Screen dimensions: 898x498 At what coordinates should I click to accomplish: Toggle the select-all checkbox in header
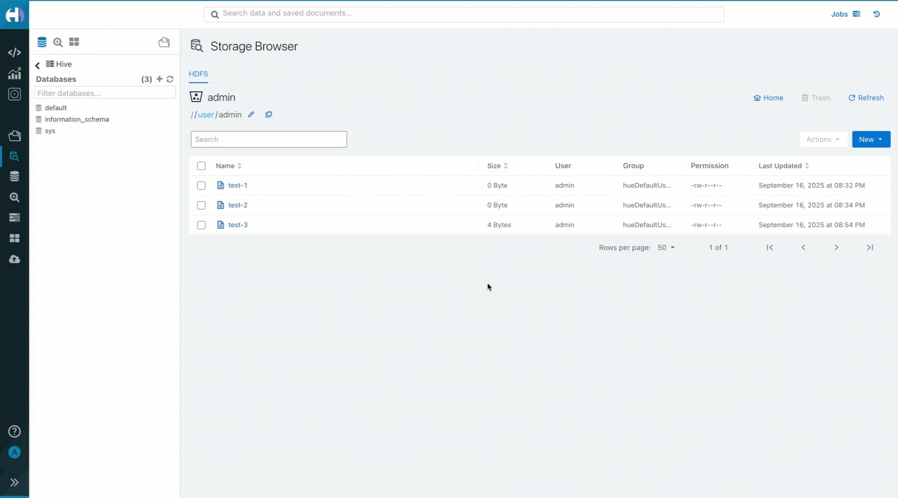(x=201, y=166)
